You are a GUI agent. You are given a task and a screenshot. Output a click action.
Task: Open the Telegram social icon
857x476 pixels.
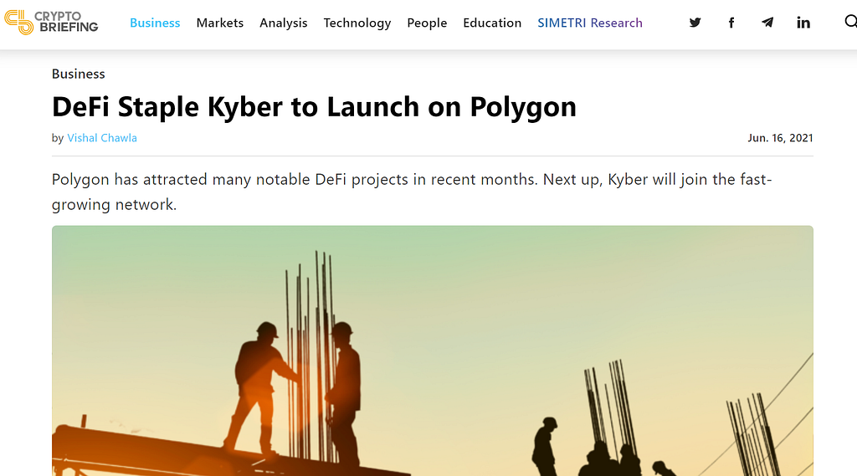click(767, 23)
